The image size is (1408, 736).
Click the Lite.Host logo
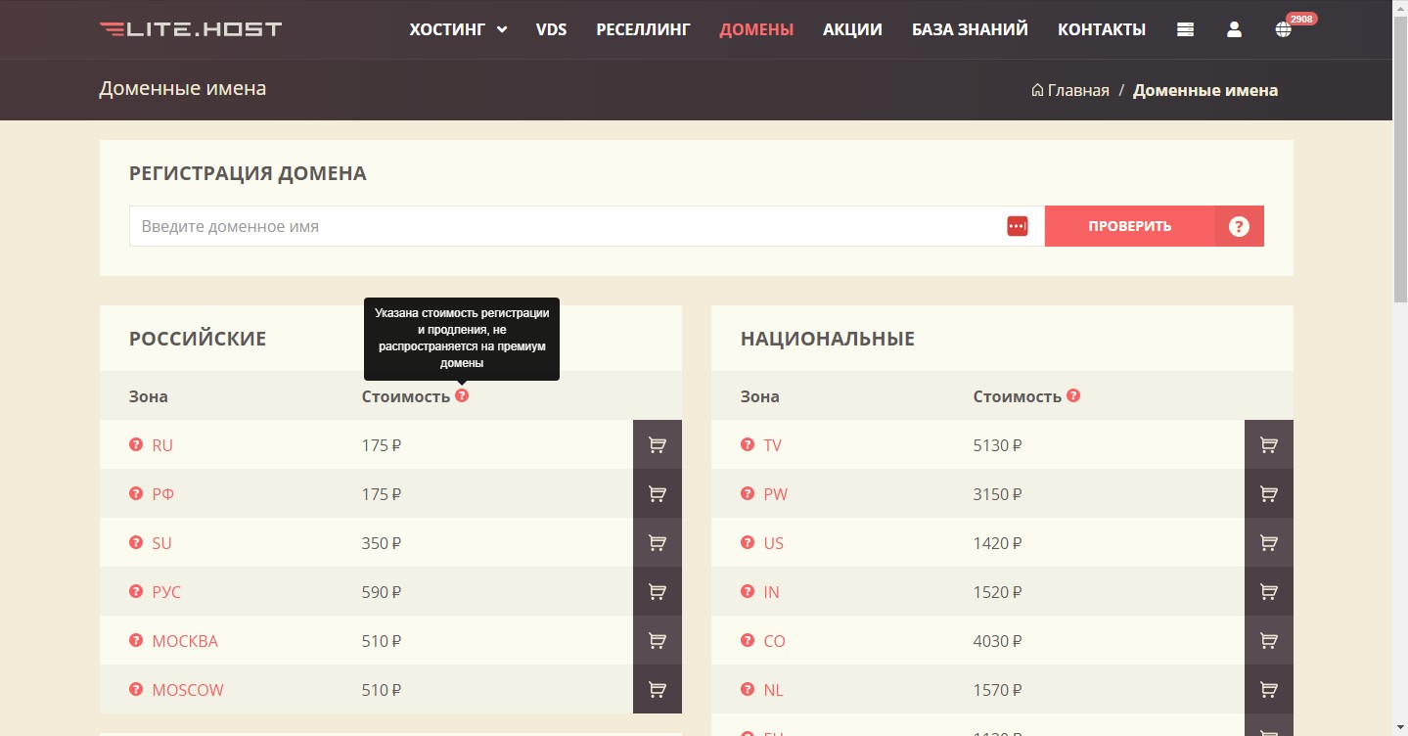coord(191,29)
